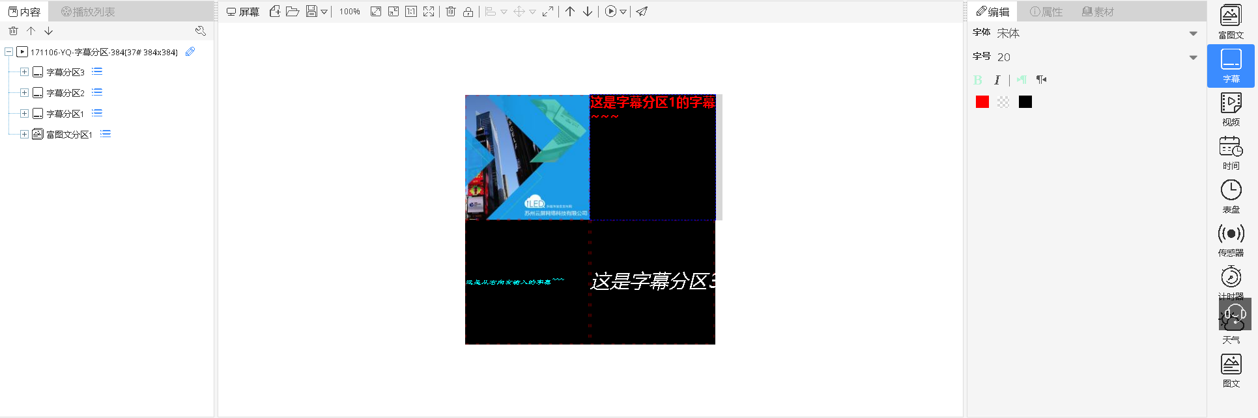Switch to the 内容 tab
The image size is (1258, 418).
pyautogui.click(x=24, y=12)
